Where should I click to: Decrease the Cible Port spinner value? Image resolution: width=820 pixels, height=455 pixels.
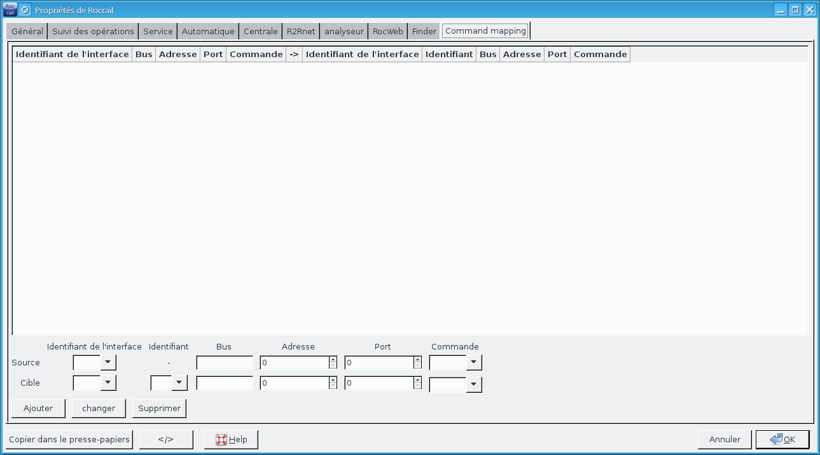(x=417, y=386)
